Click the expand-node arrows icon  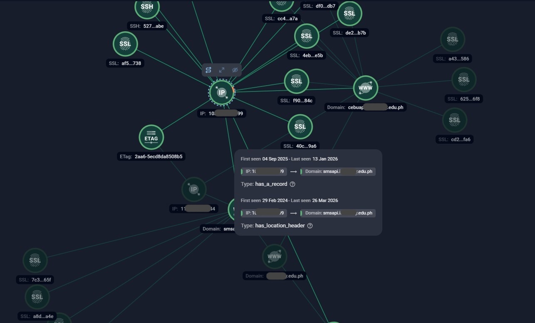coord(221,70)
